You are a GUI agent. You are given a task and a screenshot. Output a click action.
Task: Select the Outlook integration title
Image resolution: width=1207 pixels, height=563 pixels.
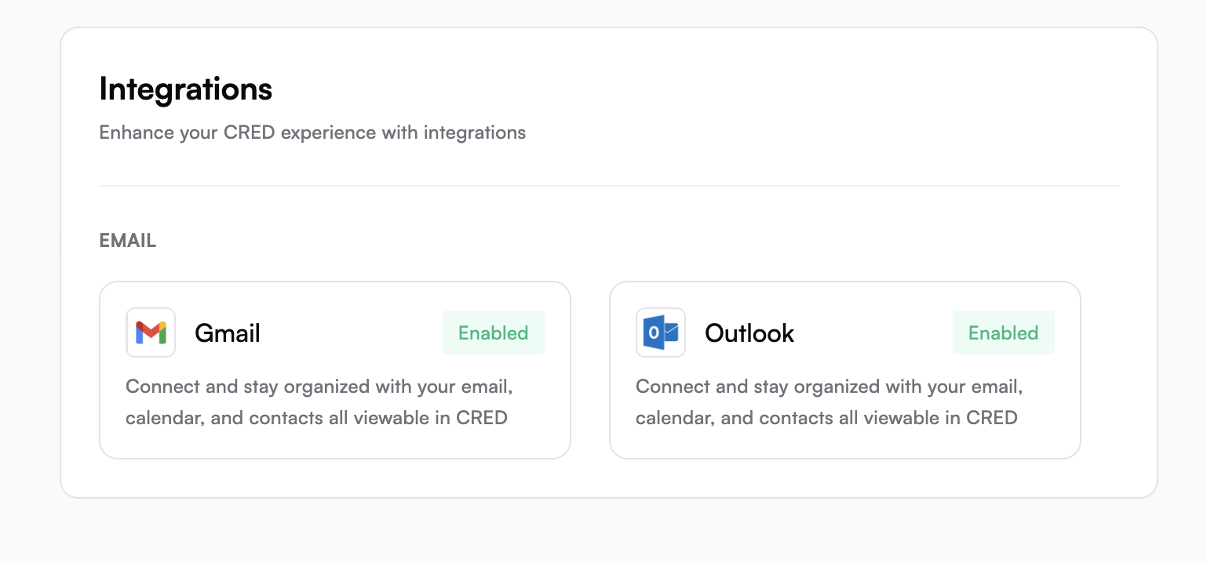coord(749,333)
